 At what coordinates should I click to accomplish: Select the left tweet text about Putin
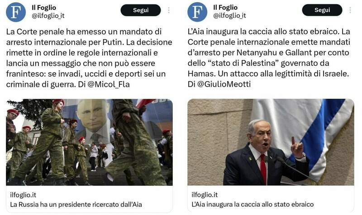pos(89,58)
